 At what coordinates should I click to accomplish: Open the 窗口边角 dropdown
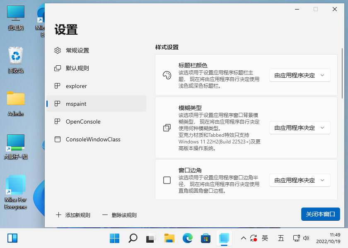point(300,180)
